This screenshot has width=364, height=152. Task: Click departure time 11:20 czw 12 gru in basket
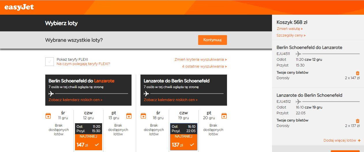click(309, 60)
